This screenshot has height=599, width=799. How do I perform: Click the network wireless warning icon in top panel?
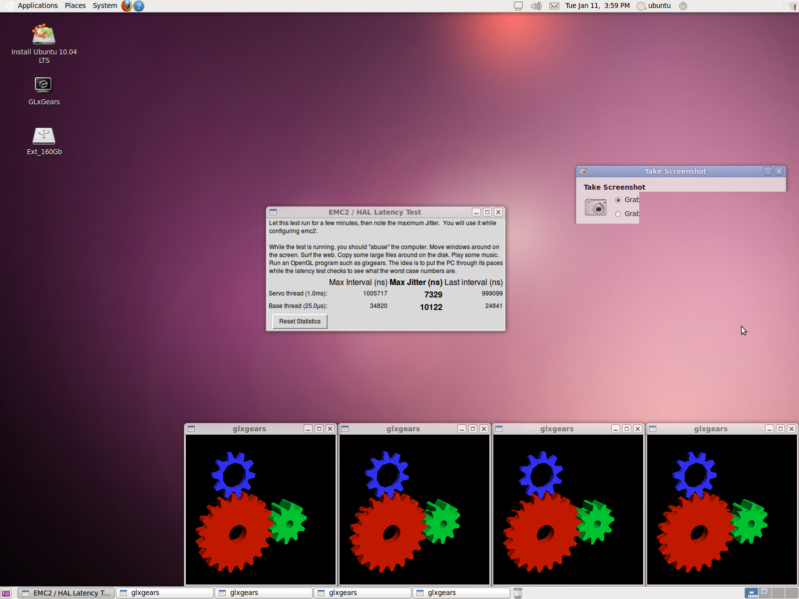coord(793,6)
